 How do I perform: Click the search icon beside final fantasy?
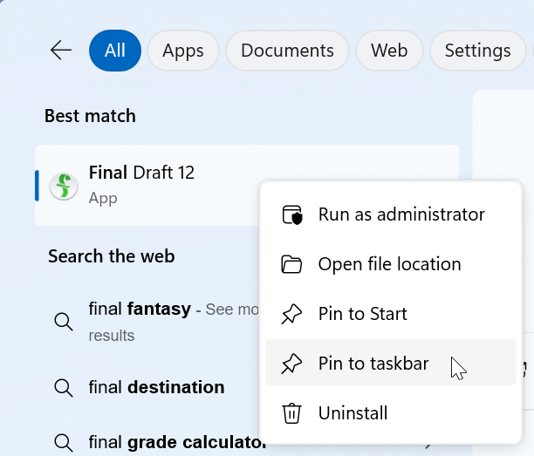pos(64,322)
